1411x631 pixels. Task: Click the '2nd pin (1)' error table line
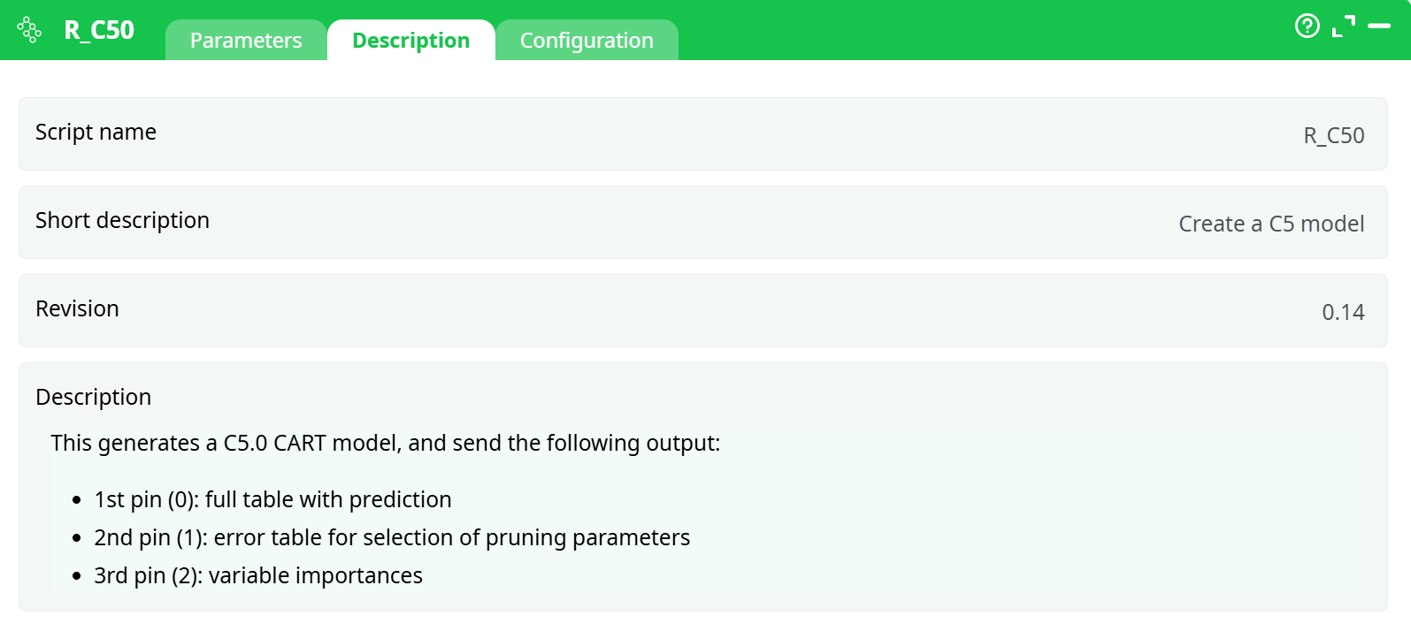tap(392, 537)
